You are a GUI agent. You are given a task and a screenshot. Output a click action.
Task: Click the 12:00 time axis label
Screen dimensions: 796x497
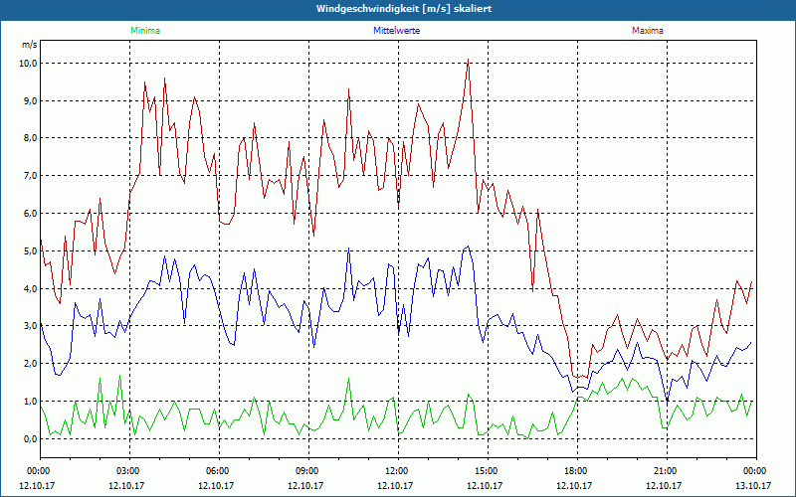click(x=398, y=471)
